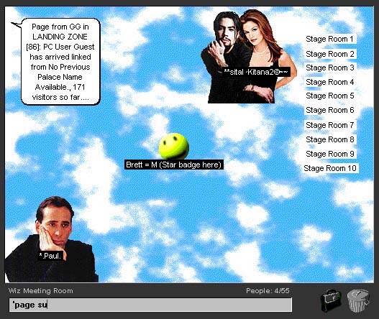379x319 pixels.
Task: Click the trash can icon
Action: pyautogui.click(x=358, y=300)
